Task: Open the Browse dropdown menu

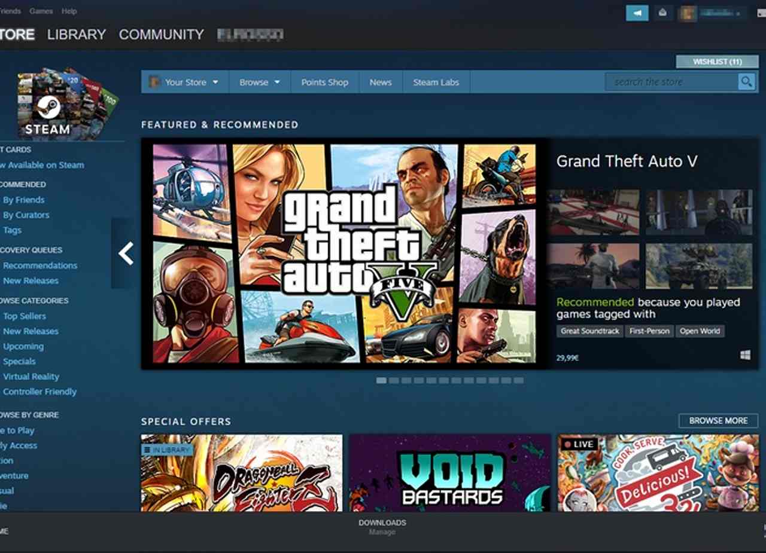Action: [x=259, y=83]
